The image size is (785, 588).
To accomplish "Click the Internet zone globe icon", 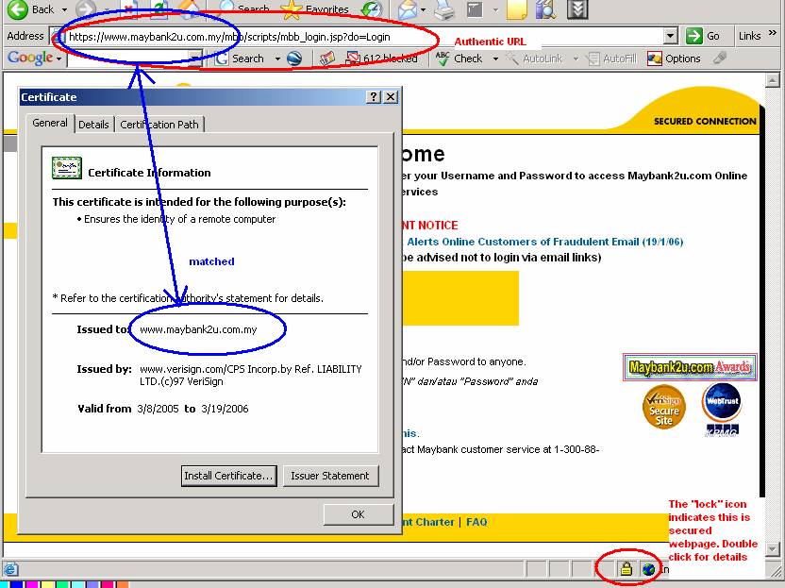I will 648,569.
